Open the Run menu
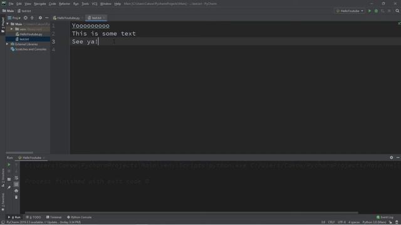401x225 pixels. pos(76,4)
